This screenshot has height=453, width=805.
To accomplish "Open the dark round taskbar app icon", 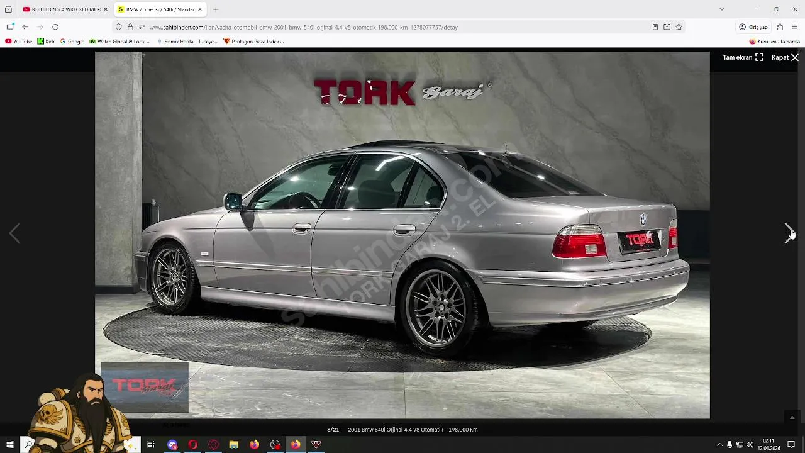I will click(x=275, y=445).
